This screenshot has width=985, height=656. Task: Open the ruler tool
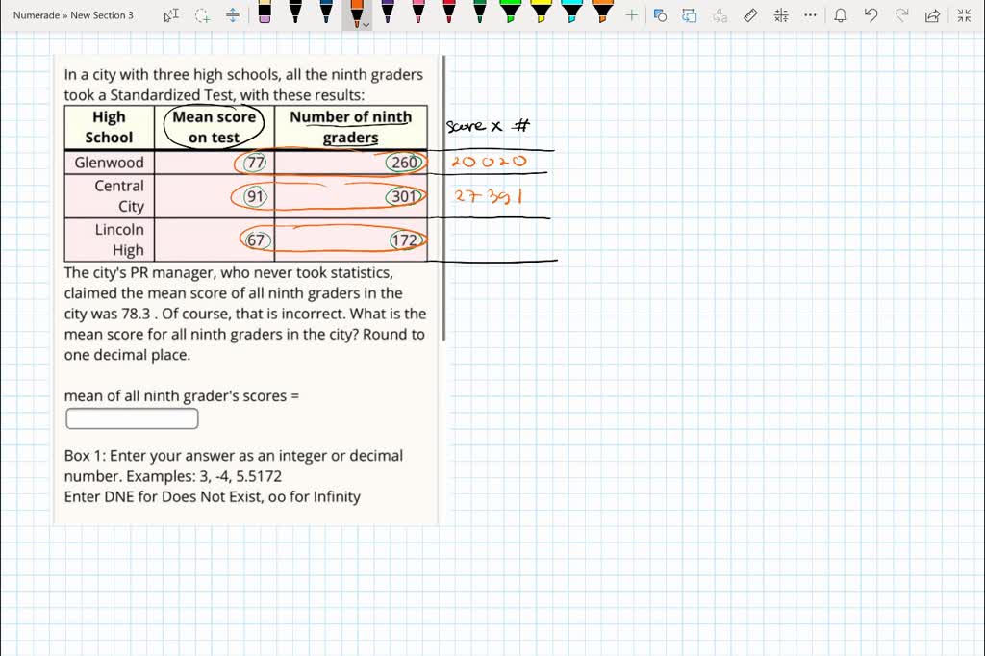point(749,14)
